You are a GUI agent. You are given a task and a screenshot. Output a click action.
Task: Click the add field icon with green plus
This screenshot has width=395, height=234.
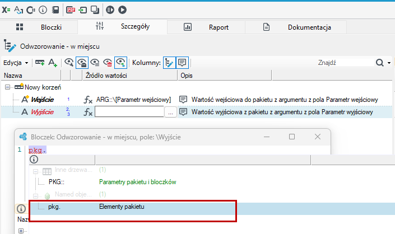(x=40, y=62)
